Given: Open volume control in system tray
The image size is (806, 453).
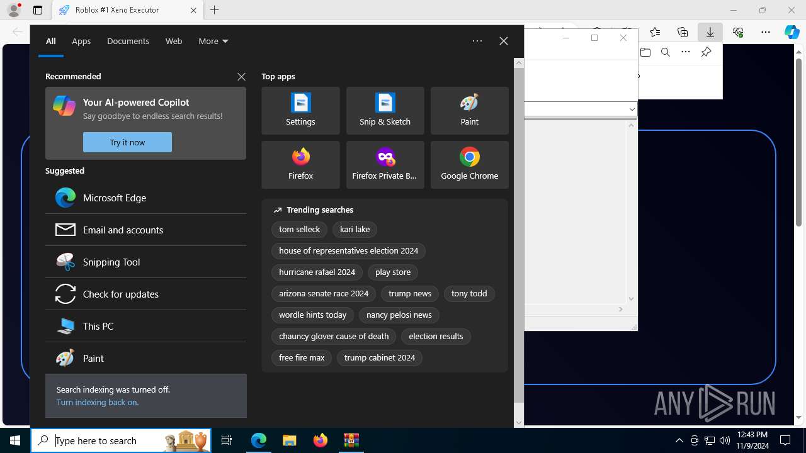Looking at the screenshot, I should (725, 440).
